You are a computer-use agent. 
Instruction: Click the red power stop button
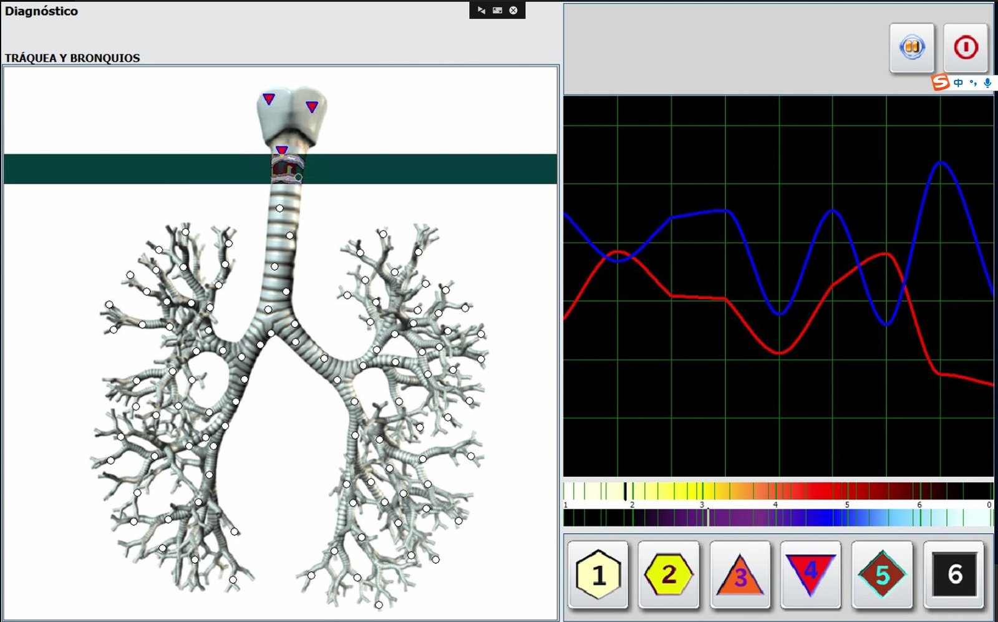tap(965, 47)
